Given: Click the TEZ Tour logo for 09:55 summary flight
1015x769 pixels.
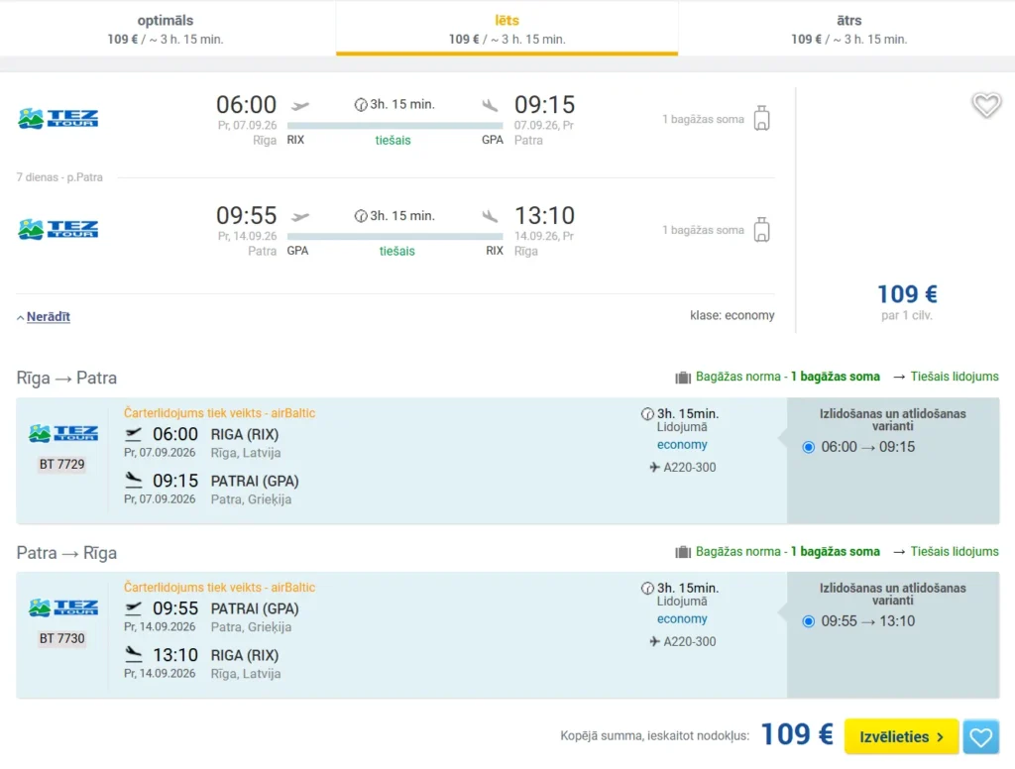Looking at the screenshot, I should (x=58, y=229).
